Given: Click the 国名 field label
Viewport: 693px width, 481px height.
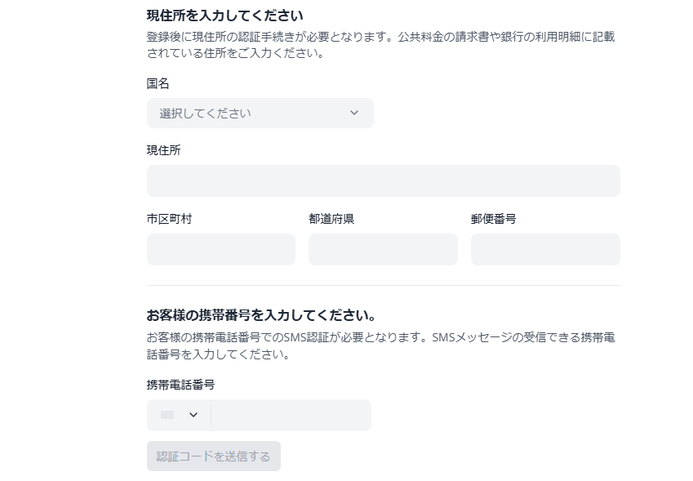Looking at the screenshot, I should (158, 83).
